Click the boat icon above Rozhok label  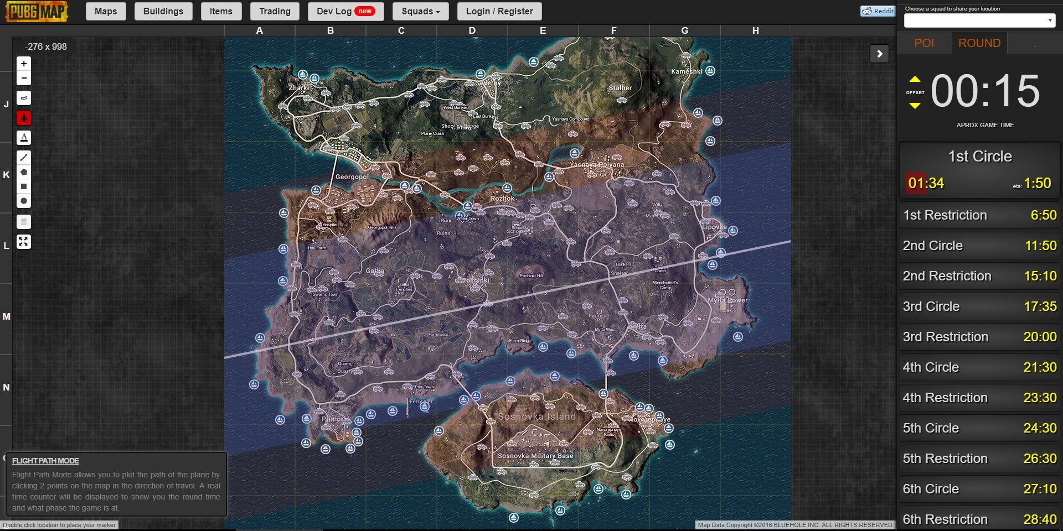pos(507,188)
